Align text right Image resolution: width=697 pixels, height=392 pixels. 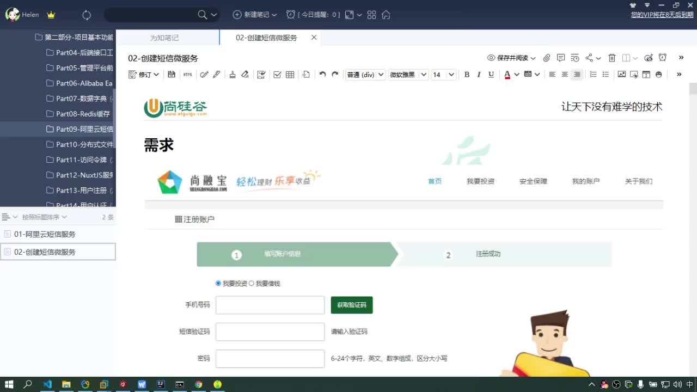tap(577, 75)
